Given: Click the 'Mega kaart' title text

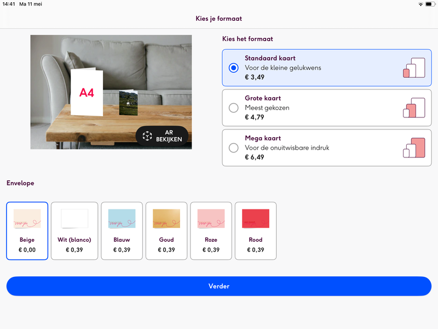Looking at the screenshot, I should (263, 138).
